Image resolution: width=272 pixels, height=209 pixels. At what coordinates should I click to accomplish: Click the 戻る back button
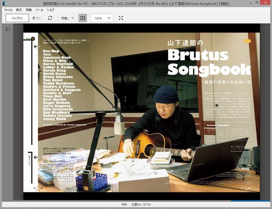coord(37,18)
